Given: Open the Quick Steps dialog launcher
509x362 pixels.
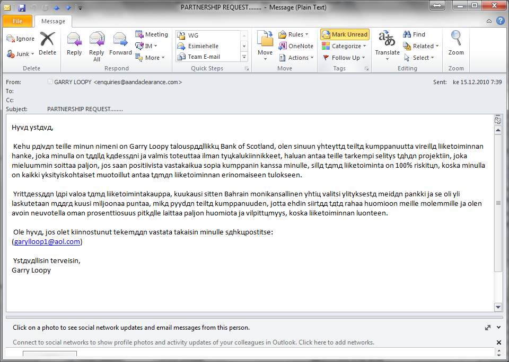Looking at the screenshot, I should [247, 68].
